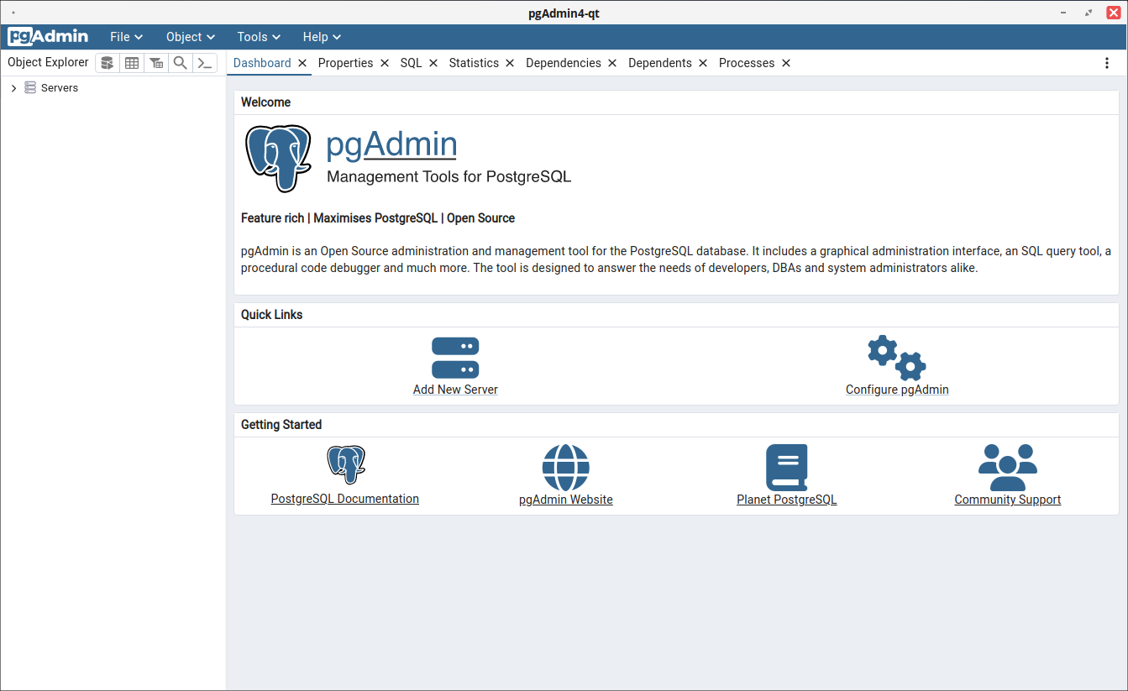Screen dimensions: 1128x691
Task: Open the three-dot tab options menu
Action: tap(1107, 63)
